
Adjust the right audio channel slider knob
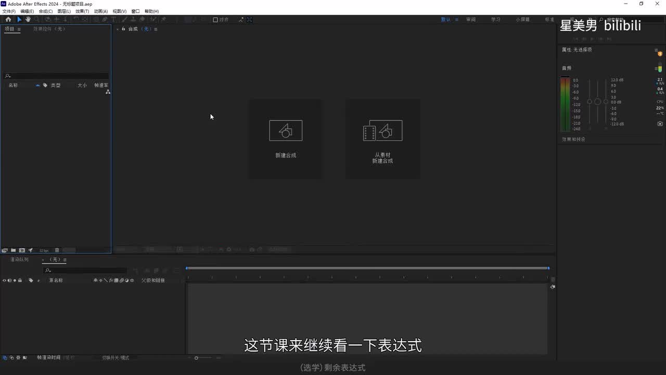(606, 102)
